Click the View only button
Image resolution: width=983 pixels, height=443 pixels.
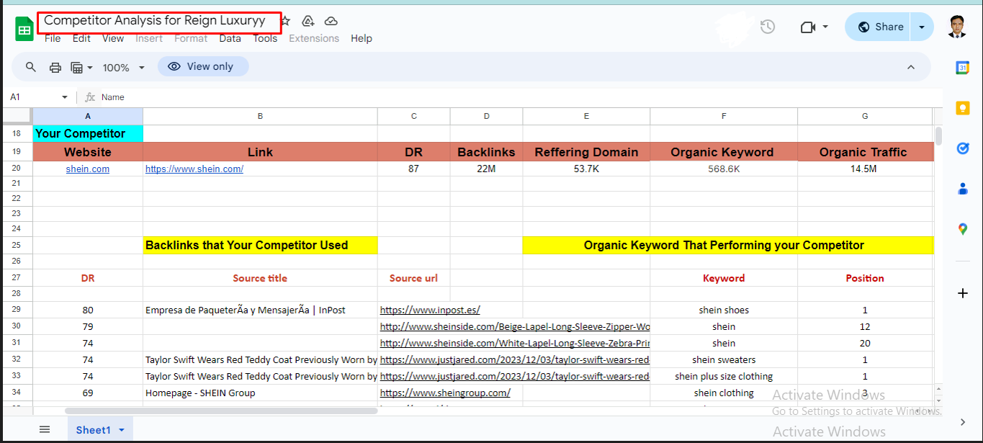point(203,66)
